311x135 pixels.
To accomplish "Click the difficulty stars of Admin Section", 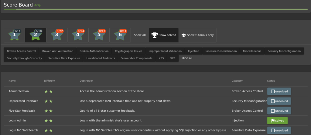I will (x=48, y=91).
